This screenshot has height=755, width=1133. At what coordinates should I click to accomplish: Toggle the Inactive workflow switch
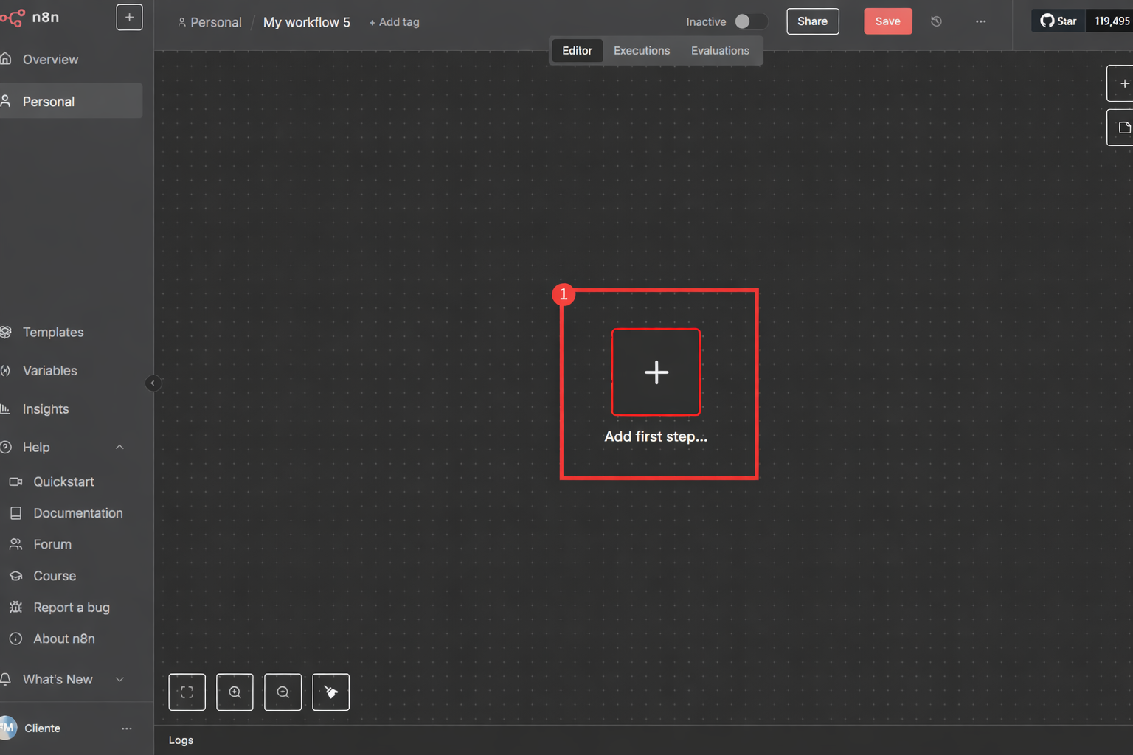coord(750,21)
